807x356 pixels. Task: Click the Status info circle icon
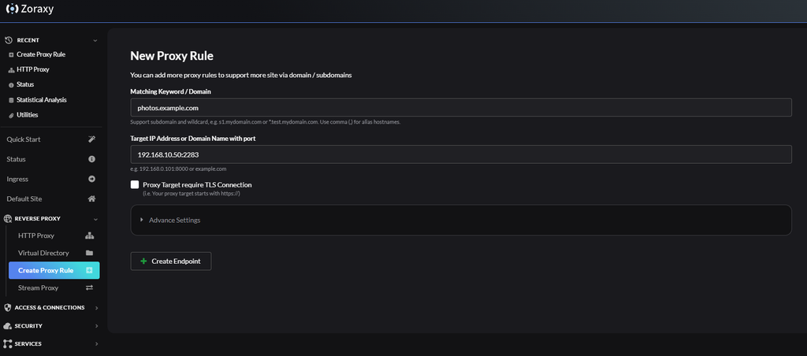pos(91,159)
